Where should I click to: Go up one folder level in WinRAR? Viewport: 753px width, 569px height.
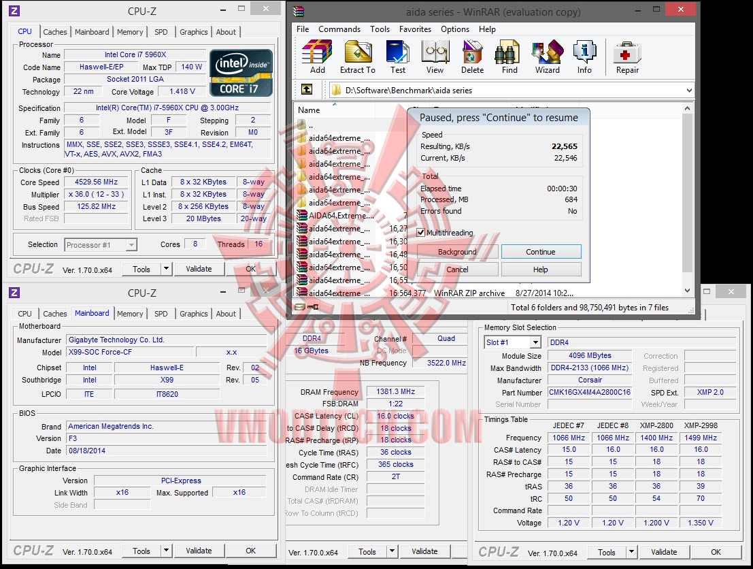(306, 89)
